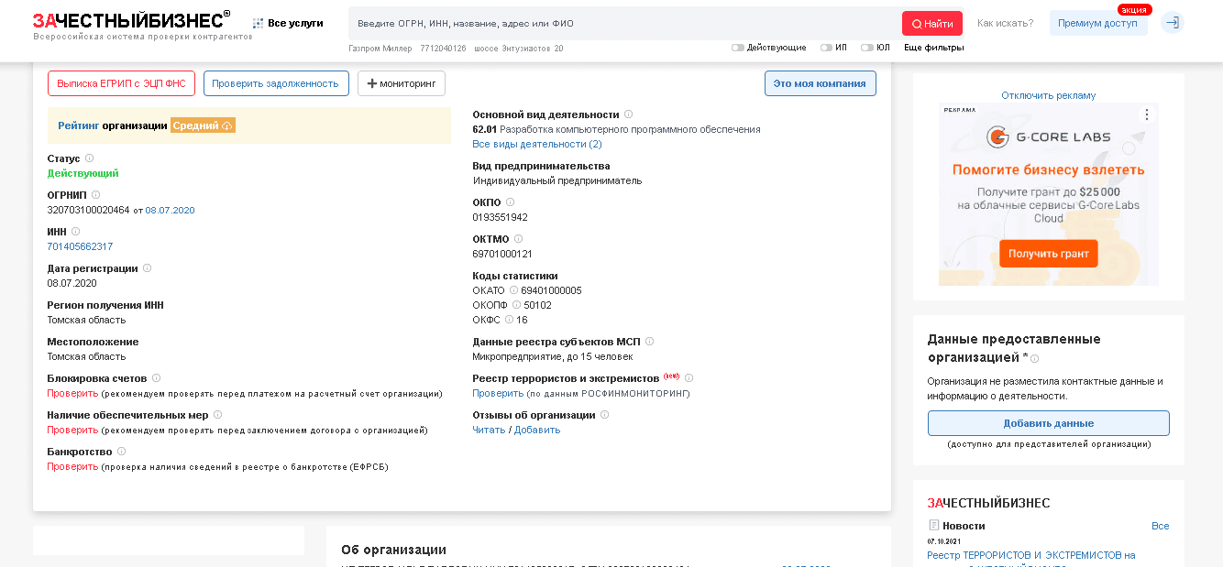
Task: Click the login arrow icon in header
Action: [1172, 23]
